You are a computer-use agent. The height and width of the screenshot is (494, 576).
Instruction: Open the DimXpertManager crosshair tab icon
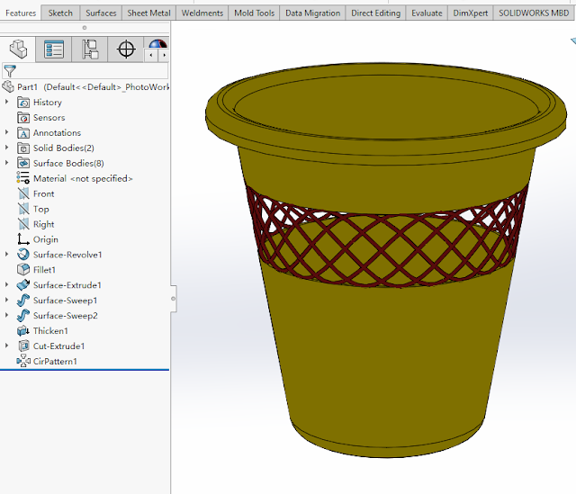point(126,49)
